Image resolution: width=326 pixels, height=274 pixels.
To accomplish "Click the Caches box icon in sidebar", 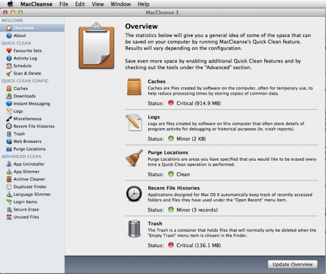I will tap(9, 88).
